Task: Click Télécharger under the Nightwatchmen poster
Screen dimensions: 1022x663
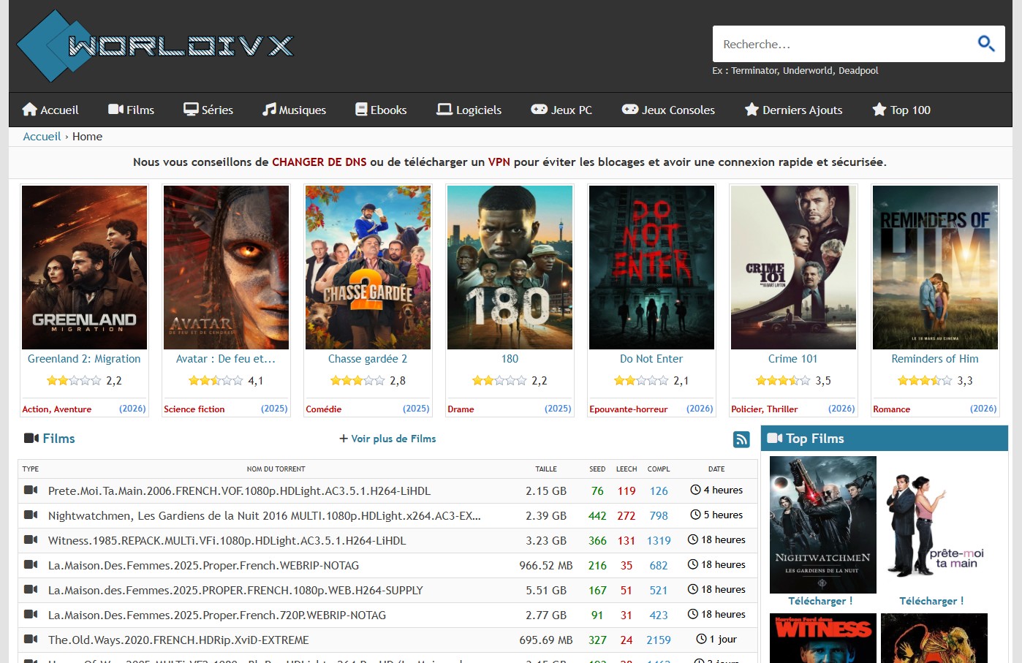Action: coord(820,601)
